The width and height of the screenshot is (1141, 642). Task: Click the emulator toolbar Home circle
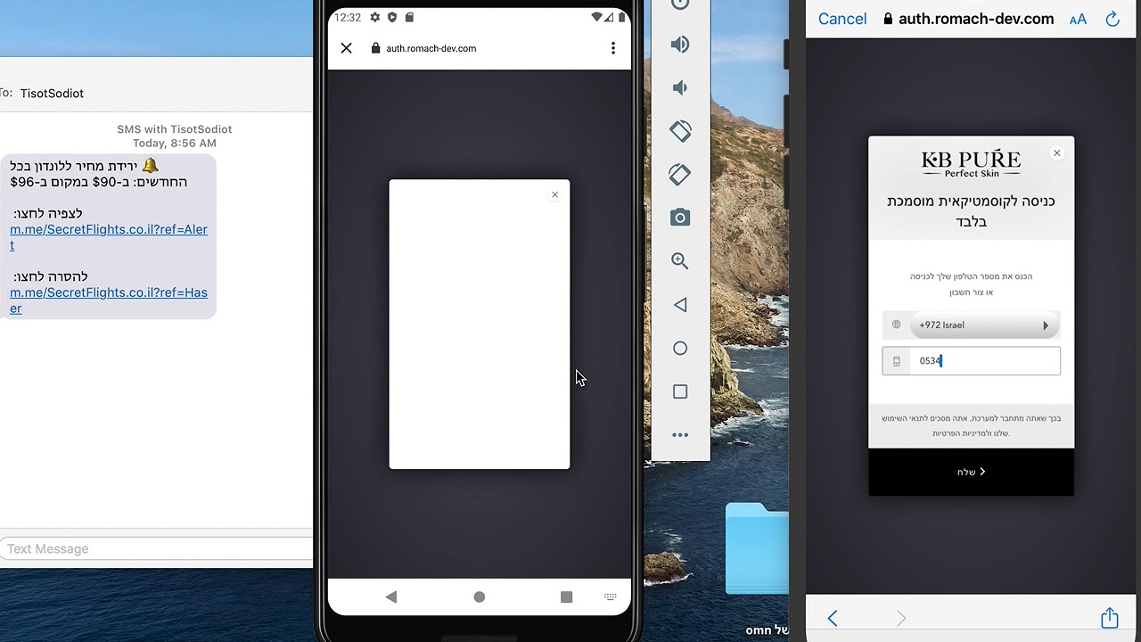pyautogui.click(x=680, y=348)
